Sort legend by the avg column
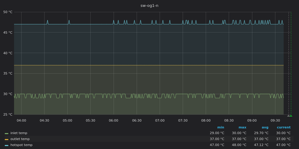299x149 pixels. tap(265, 128)
